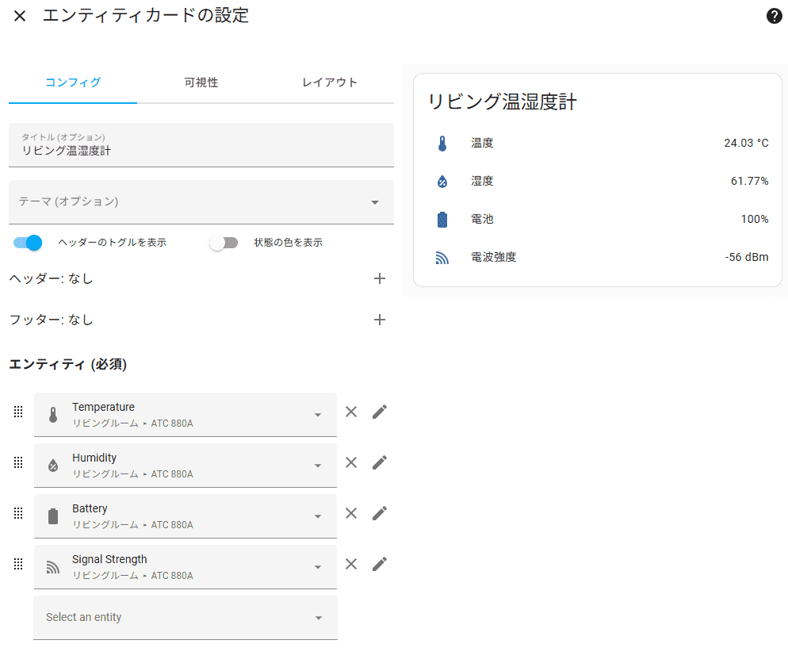
Task: Remove the Humidity entity row
Action: 351,462
